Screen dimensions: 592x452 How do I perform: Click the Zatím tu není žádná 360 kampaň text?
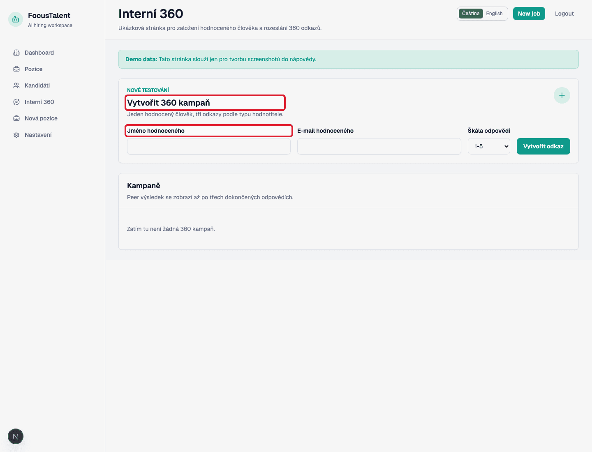tap(171, 229)
